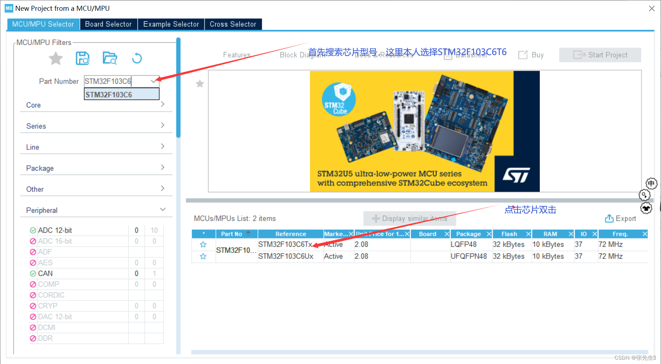Show favorite MCUs with the star filter icon

56,58
